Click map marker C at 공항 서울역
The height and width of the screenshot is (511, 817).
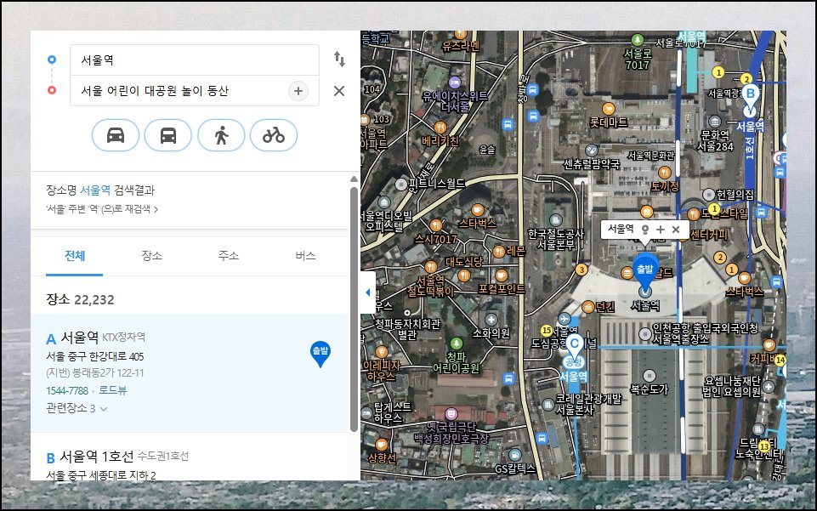click(x=574, y=348)
